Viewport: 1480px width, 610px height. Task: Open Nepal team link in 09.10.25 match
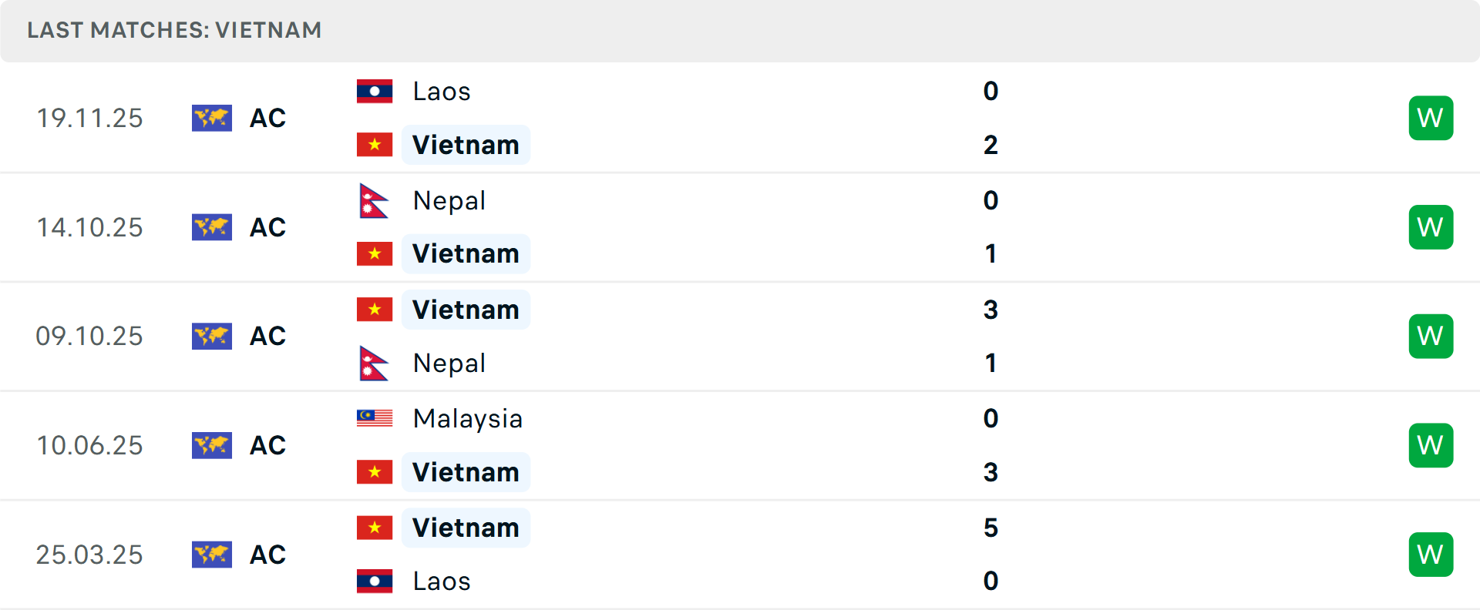pyautogui.click(x=449, y=364)
